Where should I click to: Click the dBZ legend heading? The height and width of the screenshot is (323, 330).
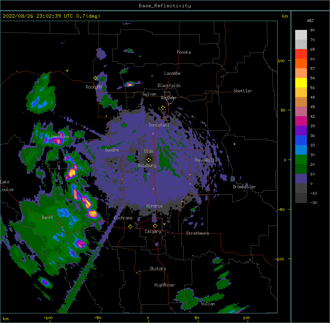point(310,20)
